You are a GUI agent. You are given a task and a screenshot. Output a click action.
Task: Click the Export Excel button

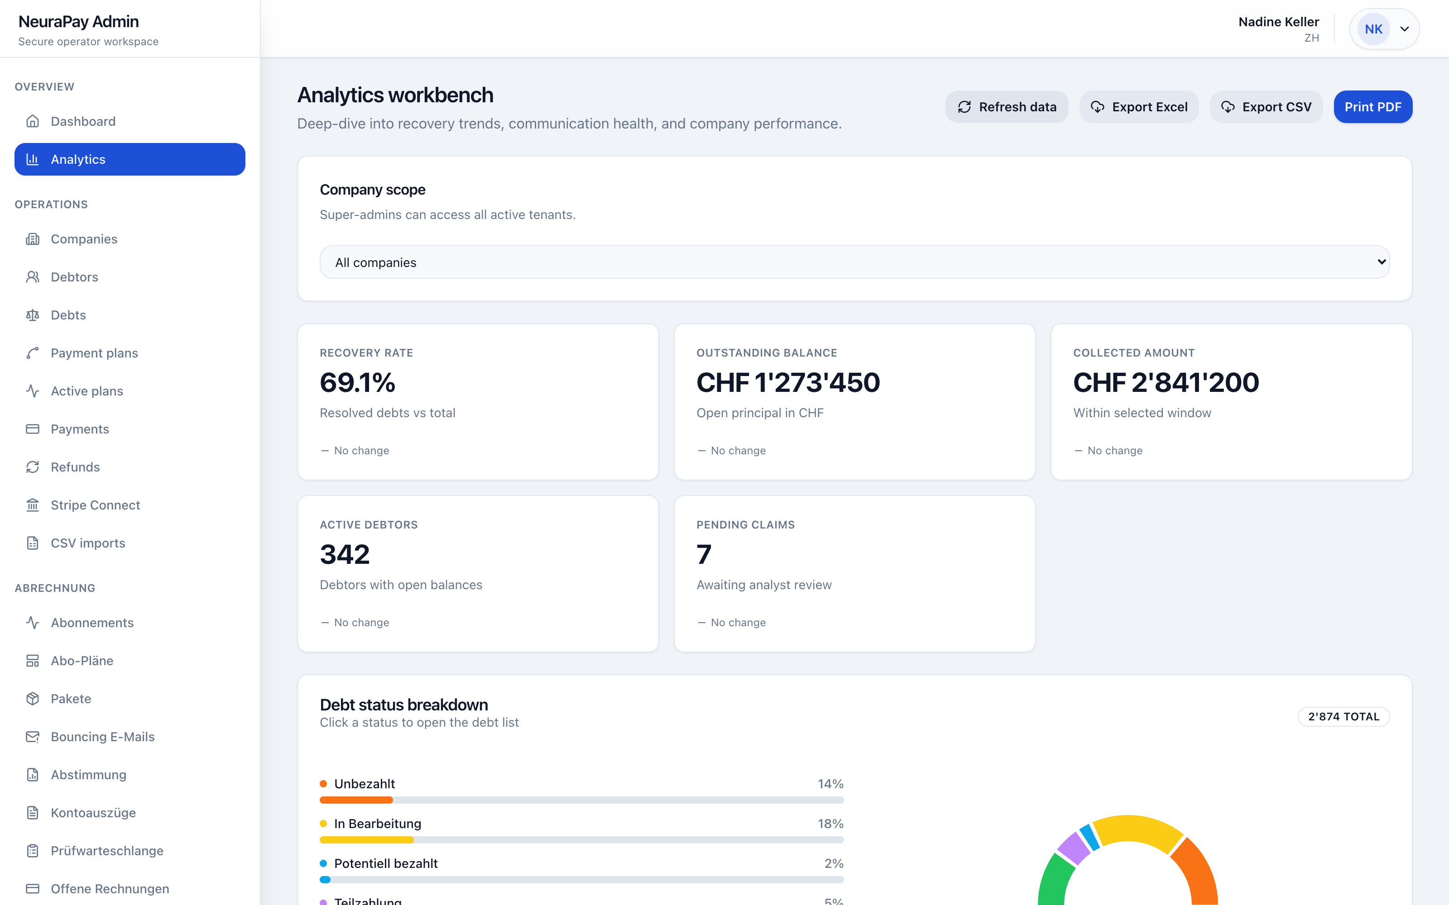click(1139, 107)
